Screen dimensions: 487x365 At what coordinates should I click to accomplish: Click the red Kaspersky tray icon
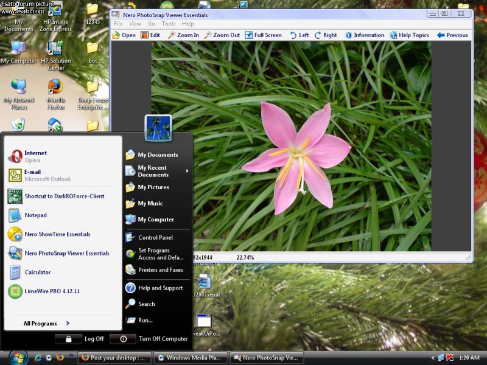(x=449, y=358)
